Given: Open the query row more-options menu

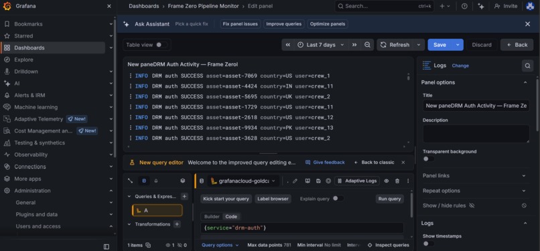Looking at the screenshot, I should click(x=408, y=181).
